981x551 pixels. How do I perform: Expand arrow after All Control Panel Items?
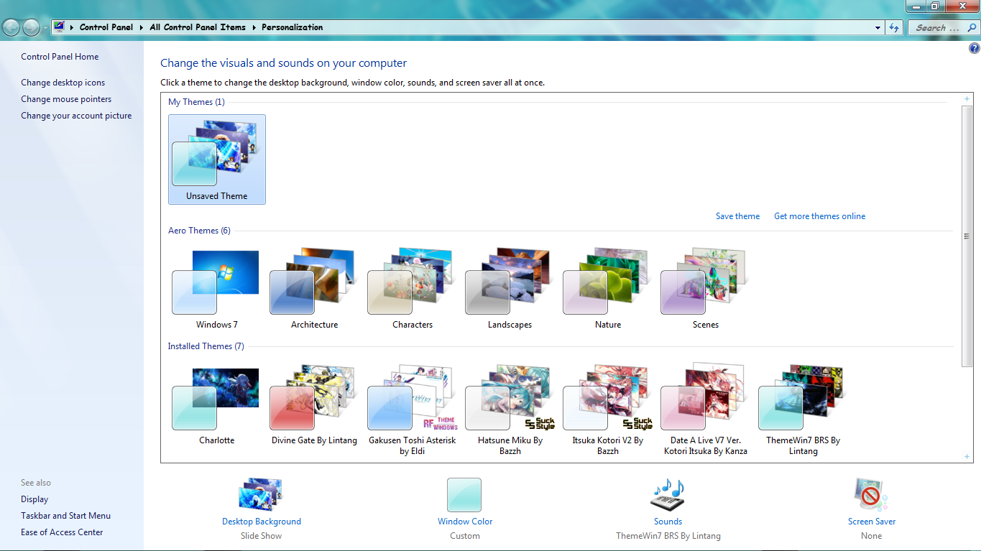pyautogui.click(x=254, y=27)
